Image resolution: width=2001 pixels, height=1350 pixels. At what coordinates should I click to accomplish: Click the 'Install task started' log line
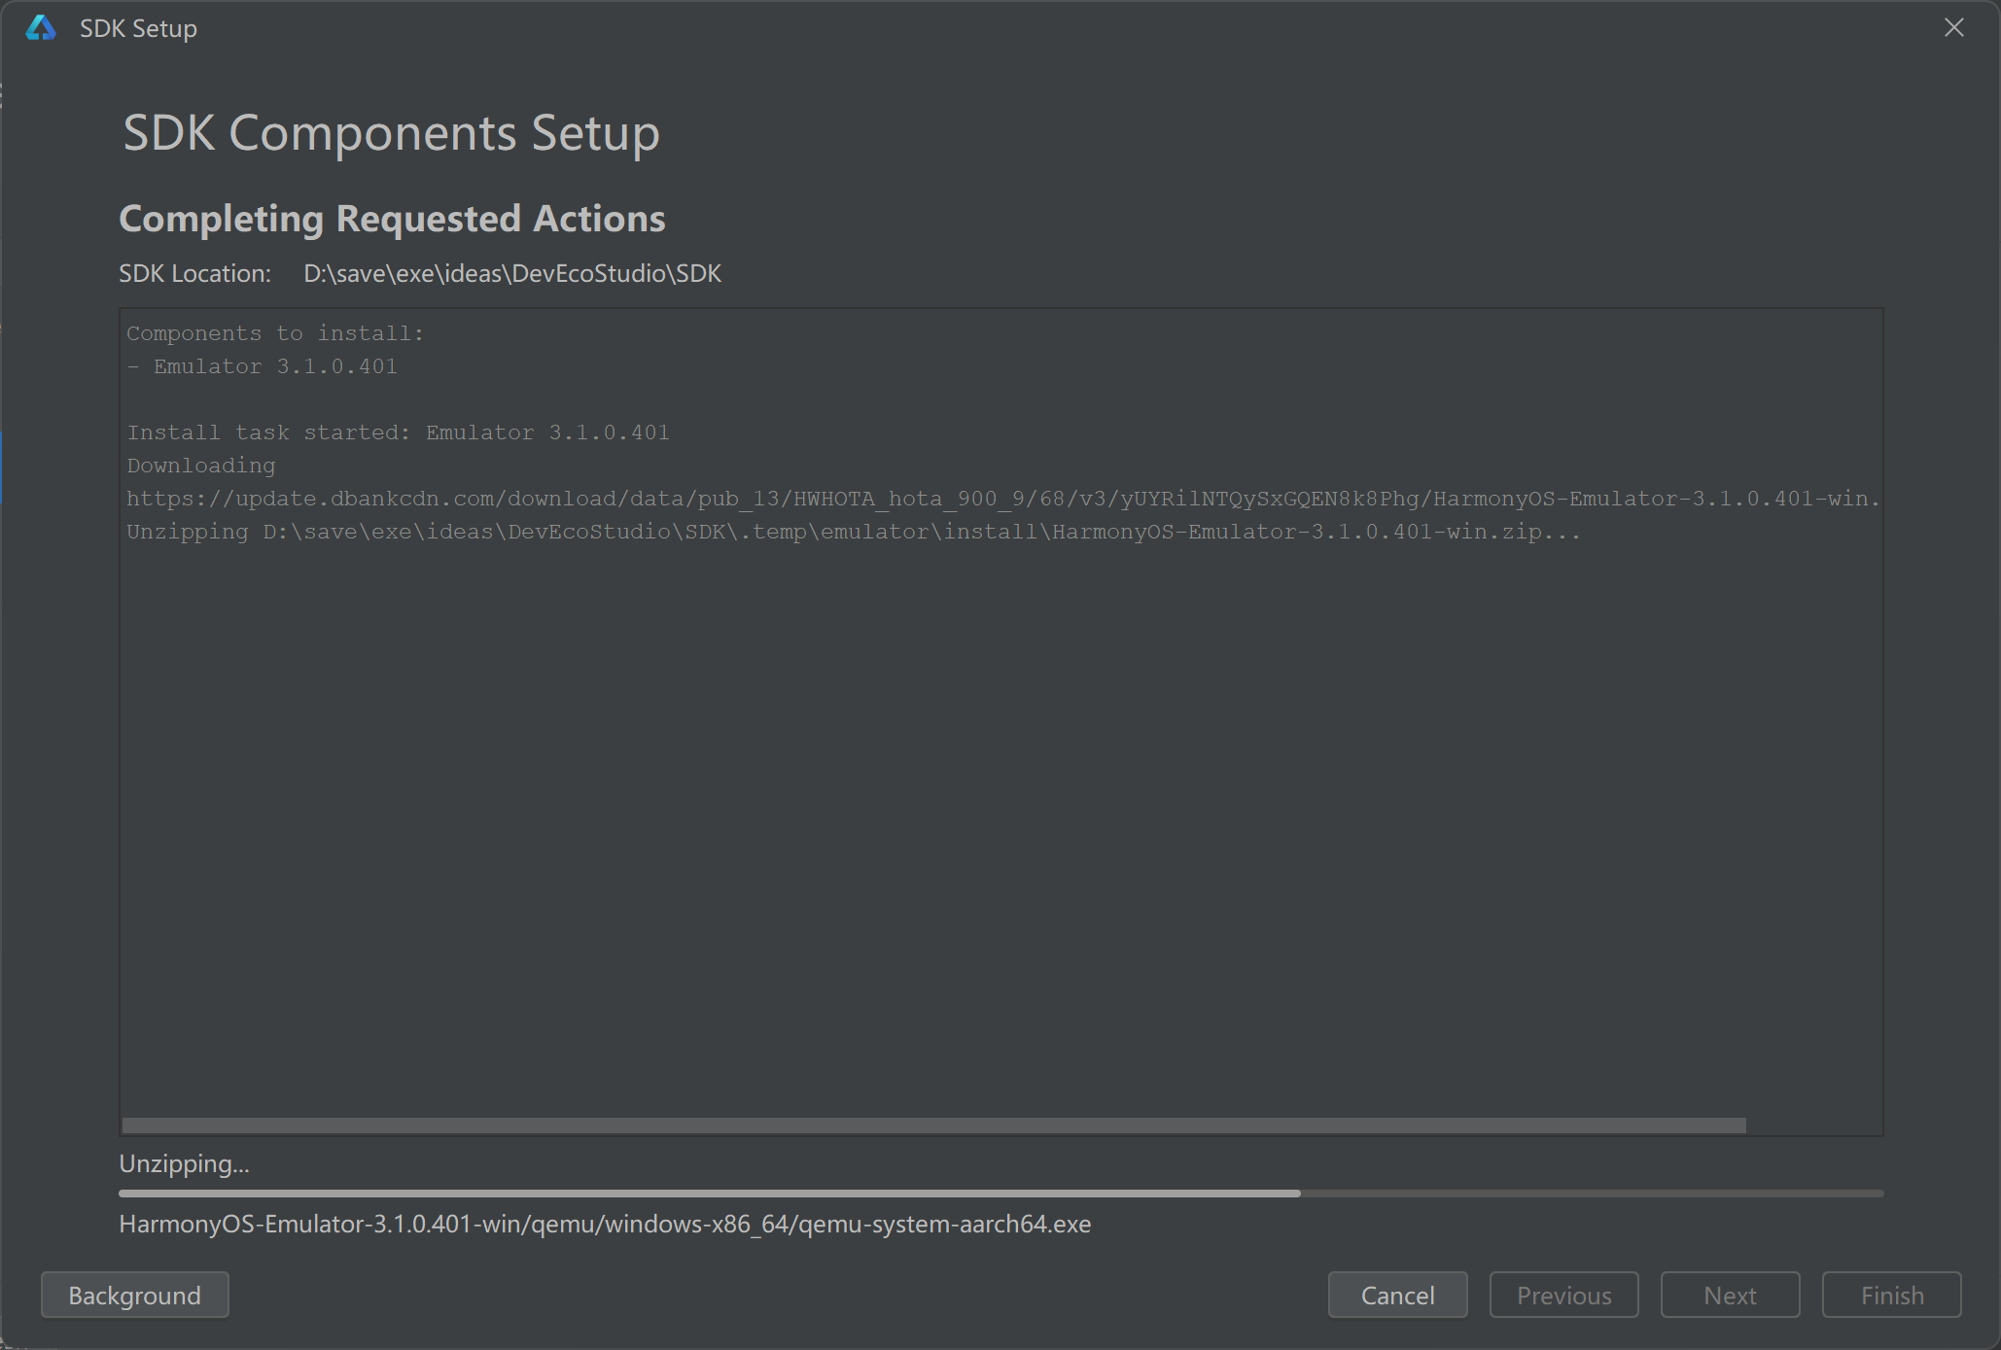[x=399, y=433]
